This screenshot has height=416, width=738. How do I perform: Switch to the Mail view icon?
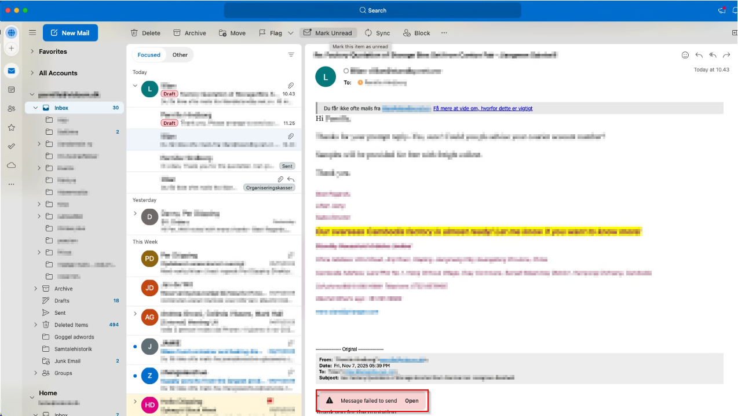(11, 71)
